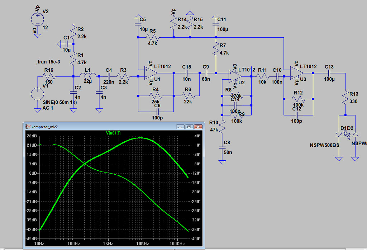Select the U2 op-amp symbol
The width and height of the screenshot is (367, 250).
coord(235,76)
